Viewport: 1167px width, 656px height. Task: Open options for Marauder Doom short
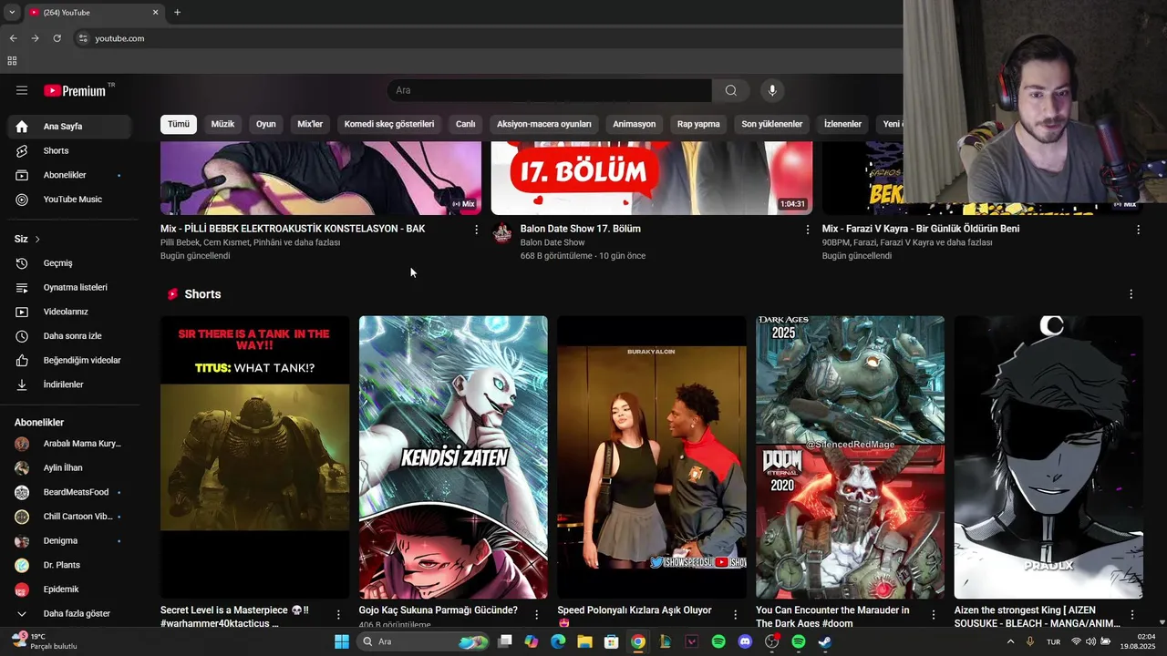(x=933, y=615)
